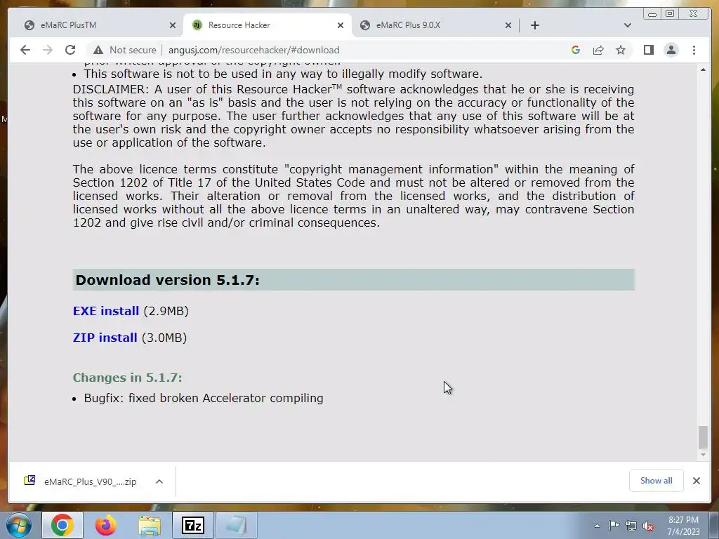The image size is (719, 539).
Task: Expand the tab search dropdown arrow
Action: [x=628, y=25]
